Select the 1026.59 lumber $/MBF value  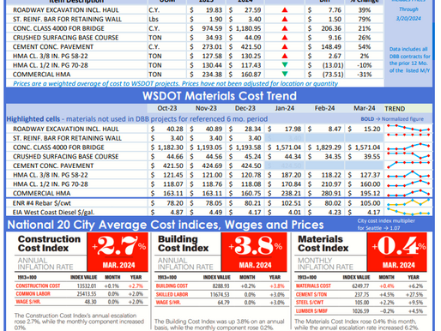point(361,311)
